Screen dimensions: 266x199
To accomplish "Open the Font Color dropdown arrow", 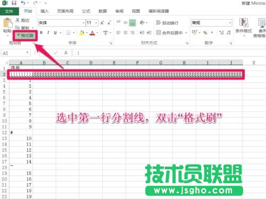I will [x=97, y=33].
